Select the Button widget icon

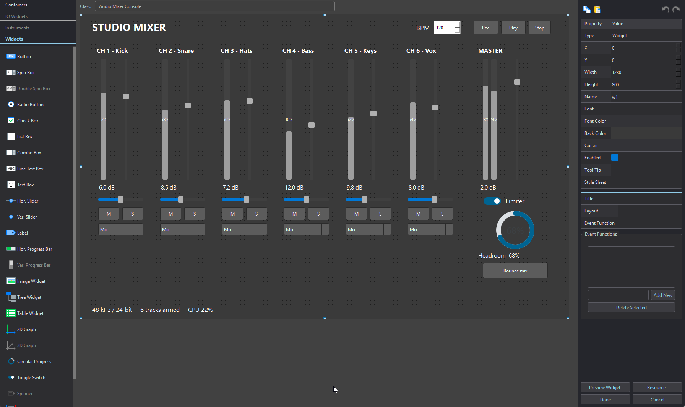[x=11, y=56]
